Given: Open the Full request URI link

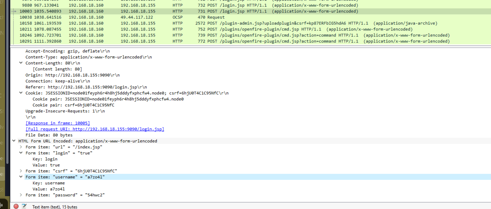Looking at the screenshot, I should tap(95, 129).
